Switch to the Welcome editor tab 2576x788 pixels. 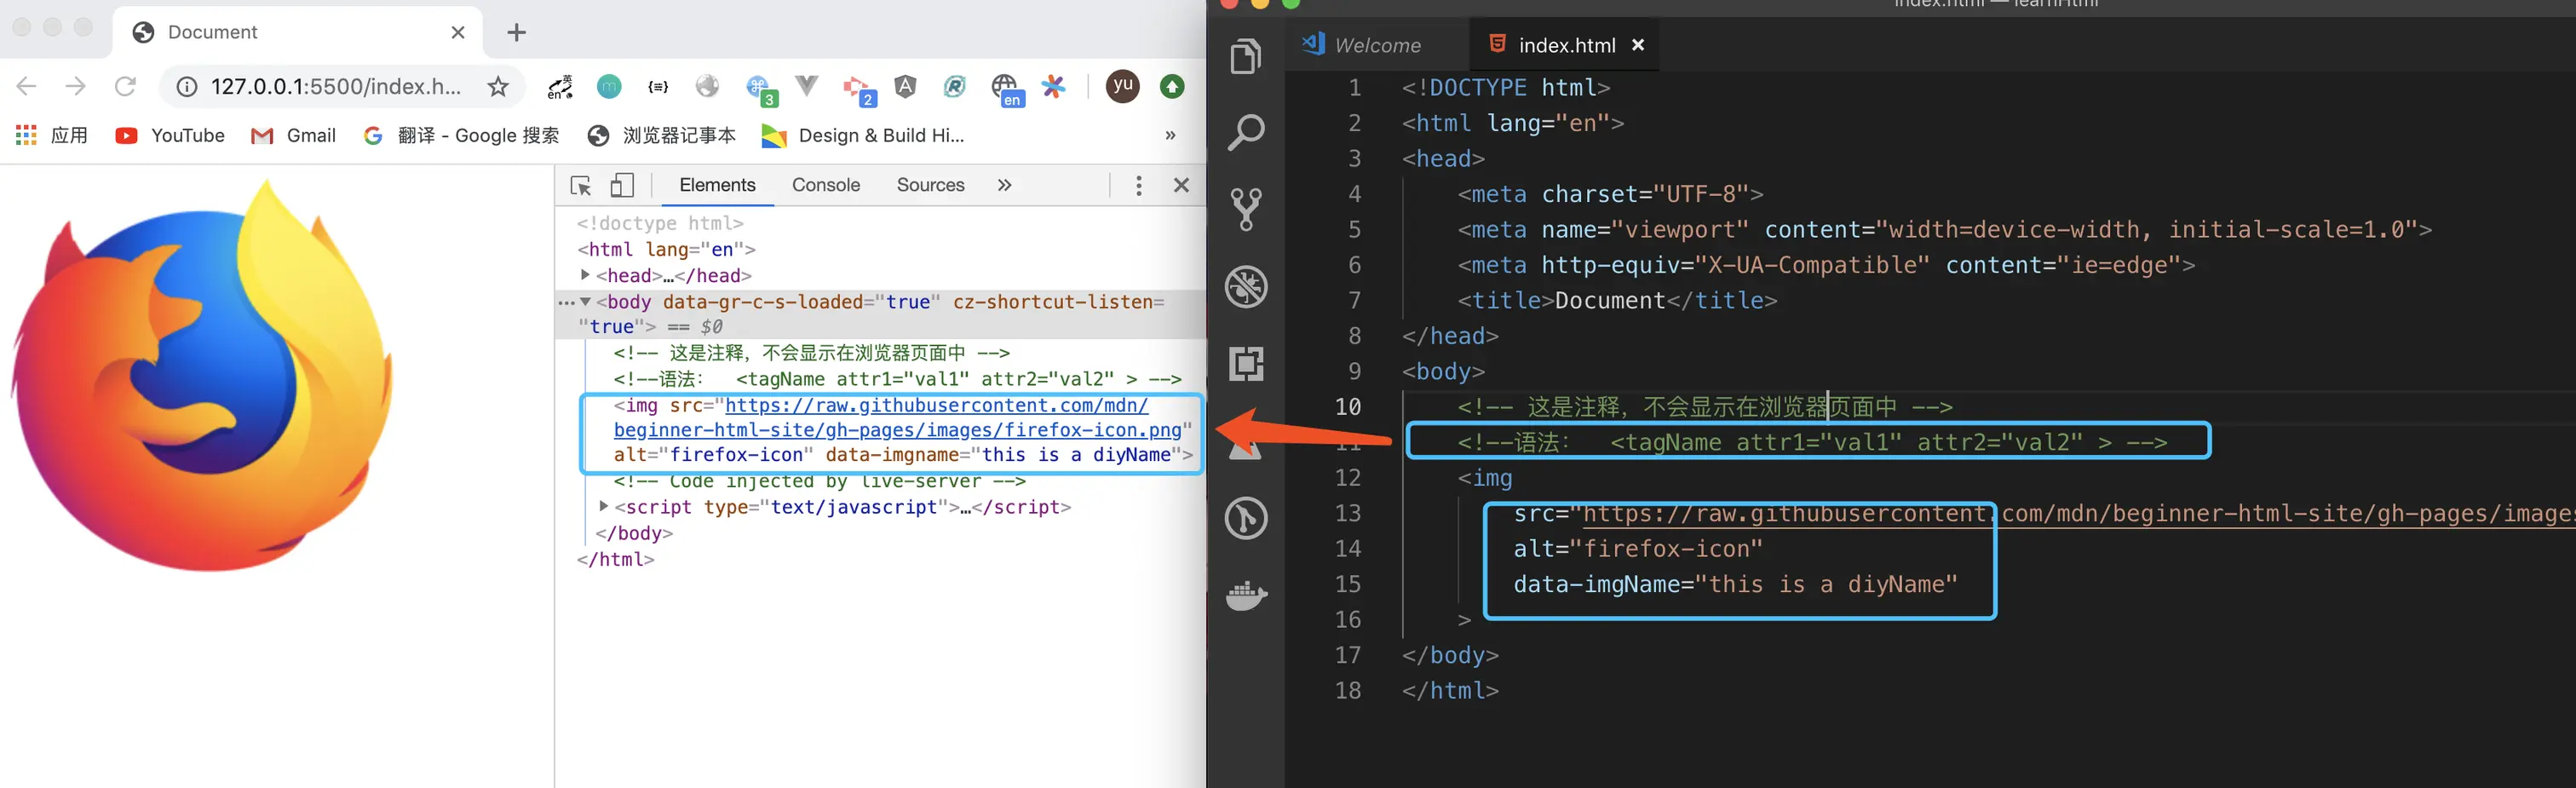click(1376, 45)
